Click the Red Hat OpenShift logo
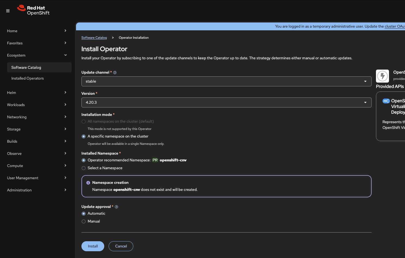Viewport: 405px width, 258px height. pyautogui.click(x=33, y=10)
